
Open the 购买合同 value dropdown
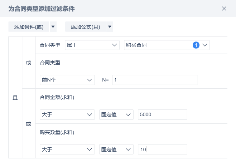tap(167, 45)
